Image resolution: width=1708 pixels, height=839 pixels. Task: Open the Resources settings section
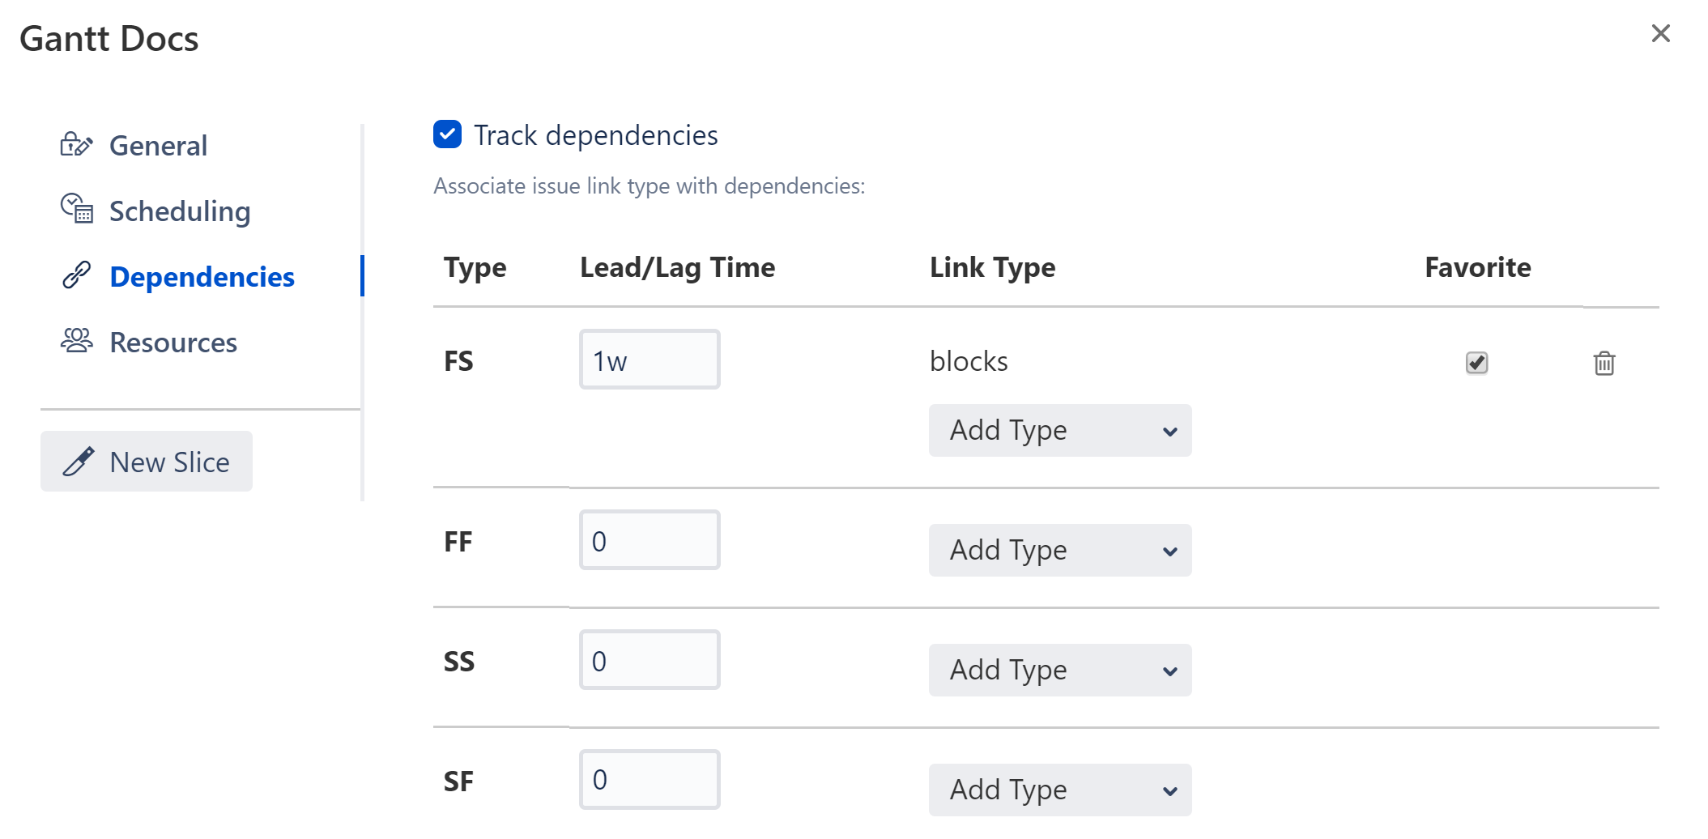pos(173,342)
